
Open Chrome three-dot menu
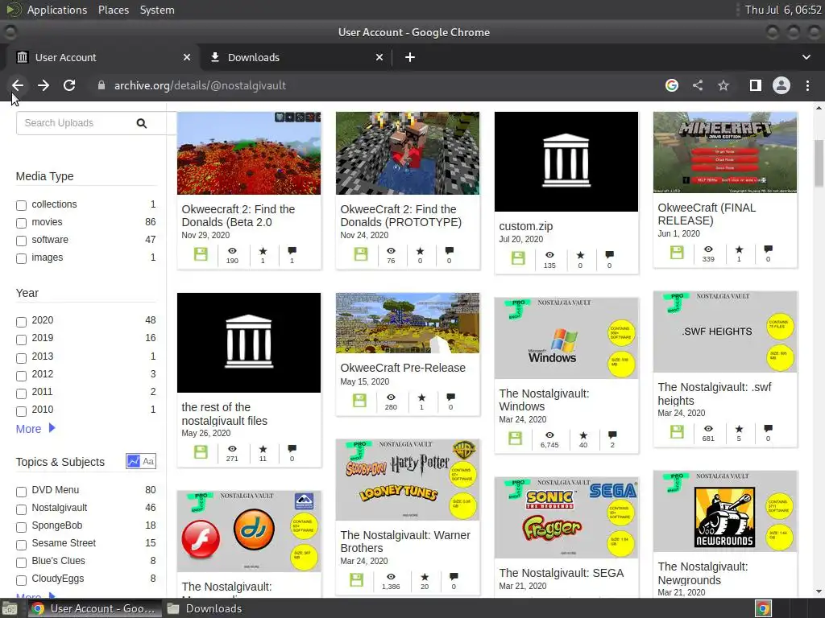click(x=807, y=85)
